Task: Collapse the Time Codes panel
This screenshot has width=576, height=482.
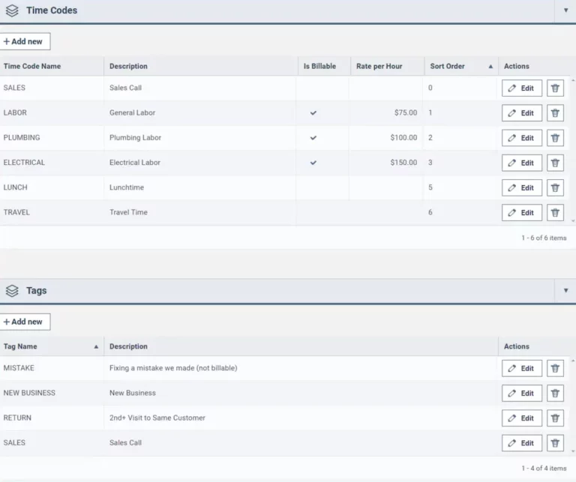Action: coord(565,10)
